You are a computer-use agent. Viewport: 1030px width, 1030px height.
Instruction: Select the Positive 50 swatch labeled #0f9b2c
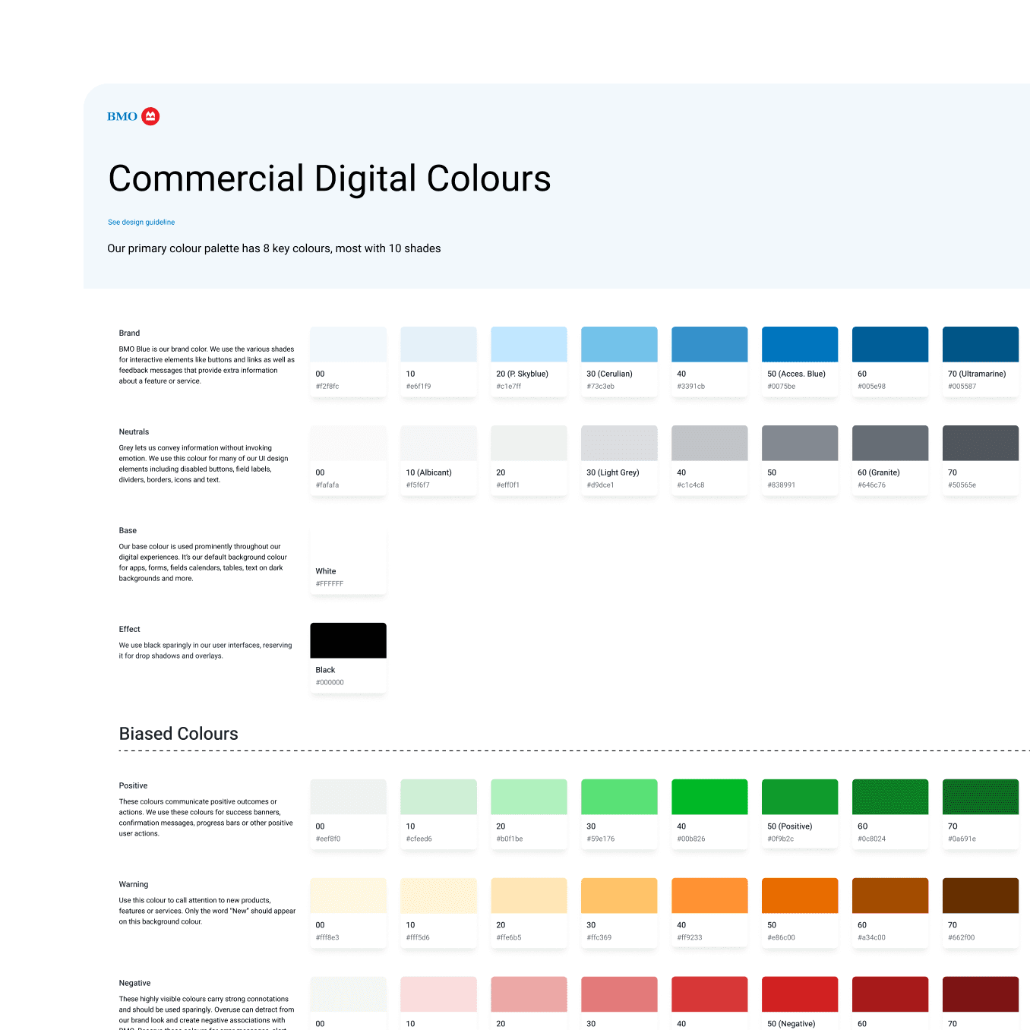799,796
